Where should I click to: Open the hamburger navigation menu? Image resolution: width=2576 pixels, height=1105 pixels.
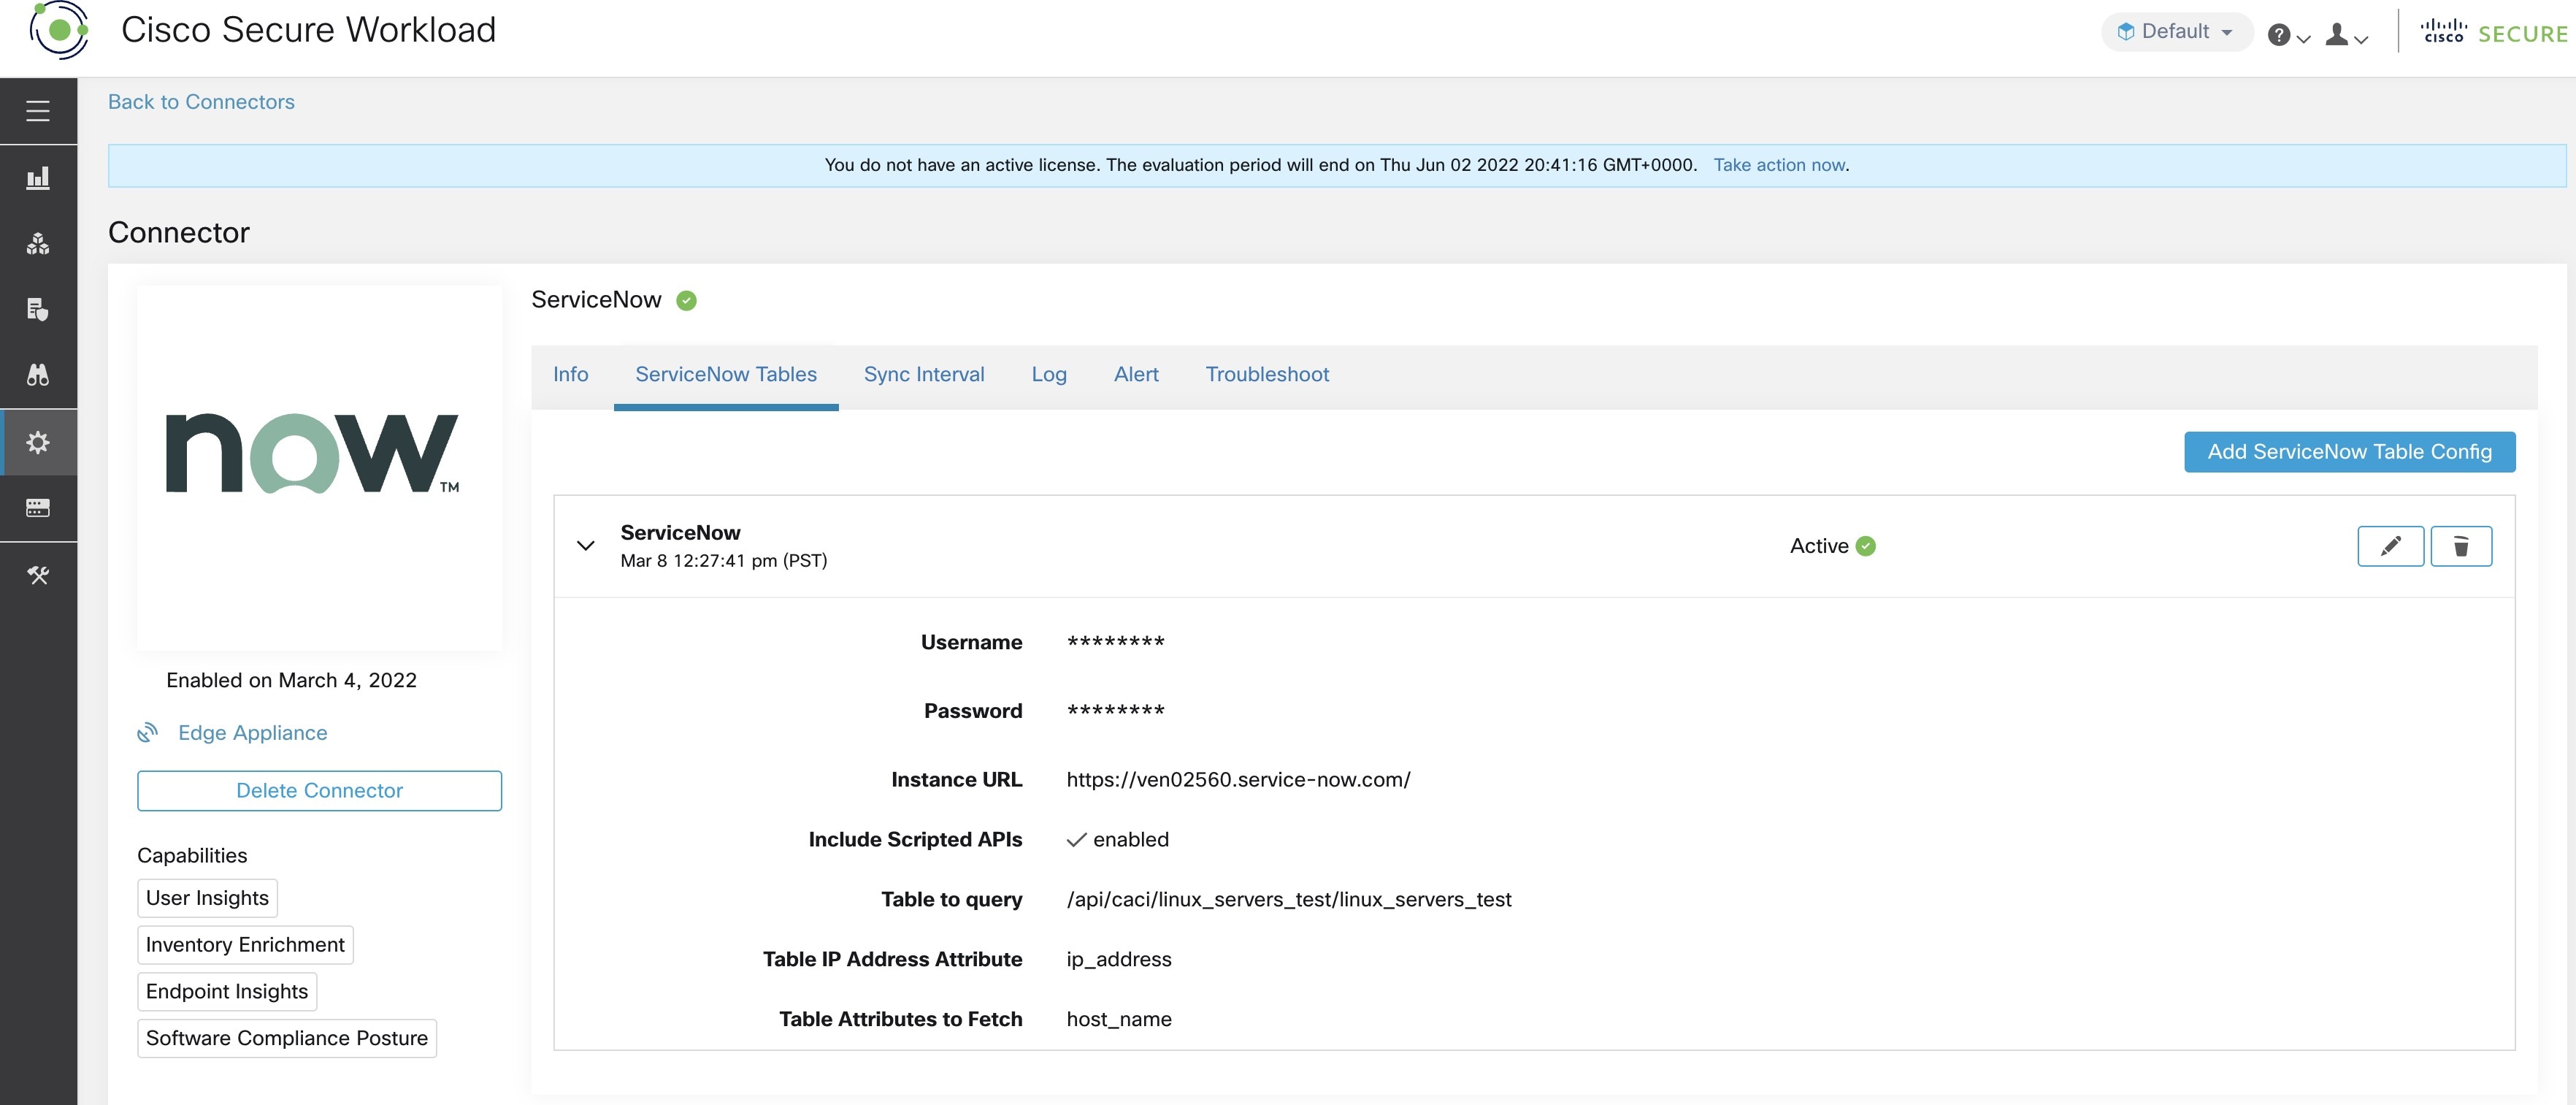pos(38,111)
